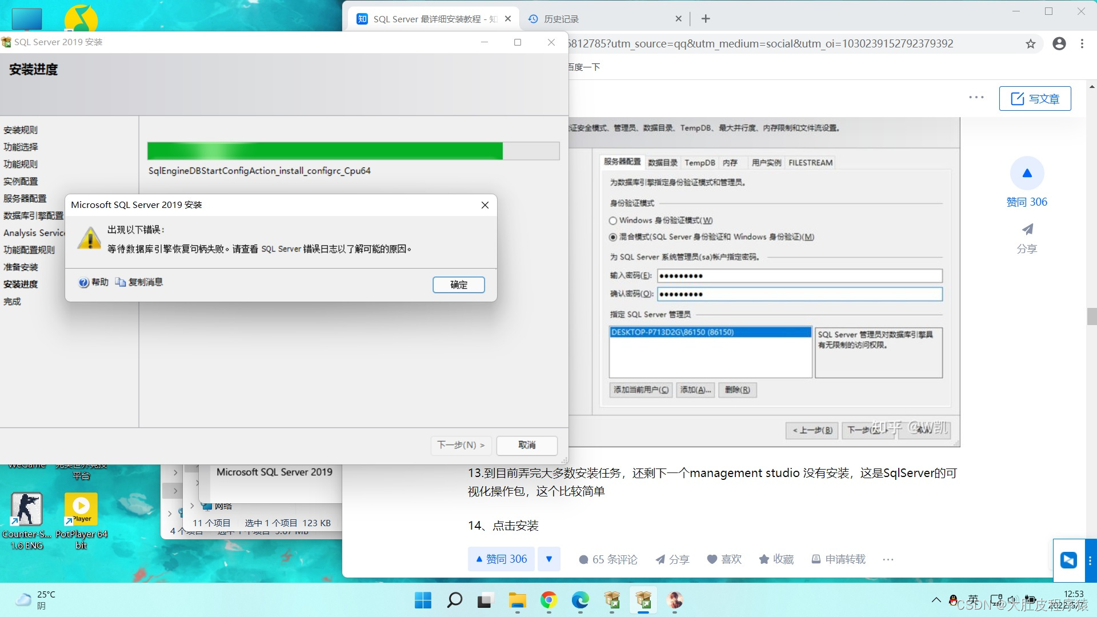
Task: Click the 65 条评论 link
Action: point(608,559)
